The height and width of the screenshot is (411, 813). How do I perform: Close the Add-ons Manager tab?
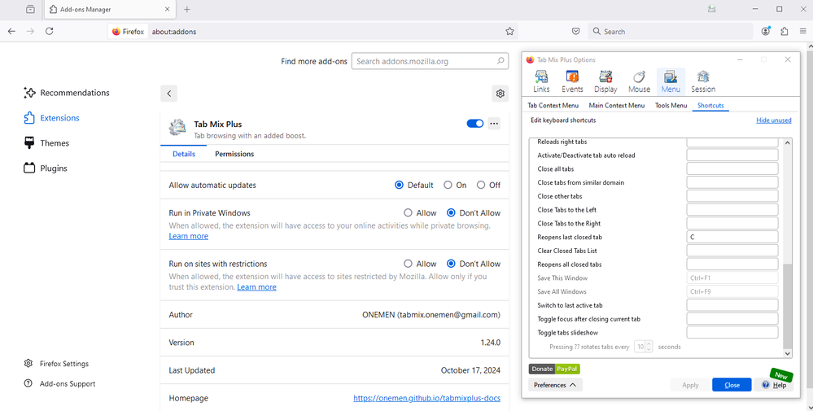pos(167,9)
